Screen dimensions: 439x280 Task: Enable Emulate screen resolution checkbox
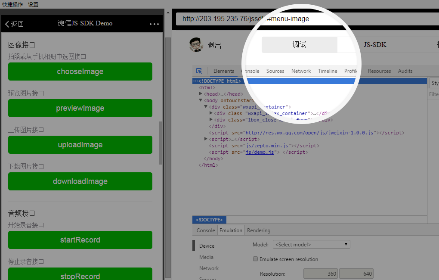(255, 259)
